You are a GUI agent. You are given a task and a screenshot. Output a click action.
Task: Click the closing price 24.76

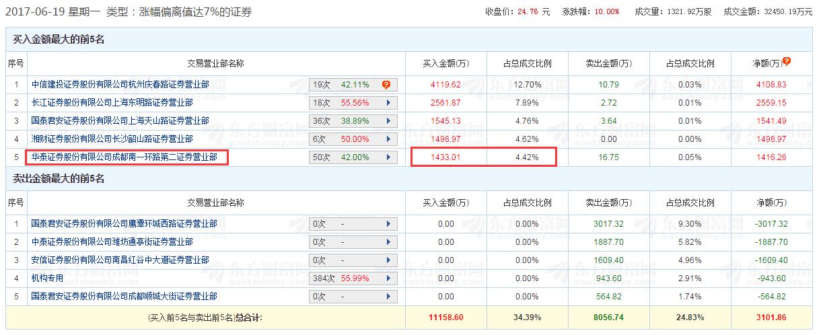529,12
